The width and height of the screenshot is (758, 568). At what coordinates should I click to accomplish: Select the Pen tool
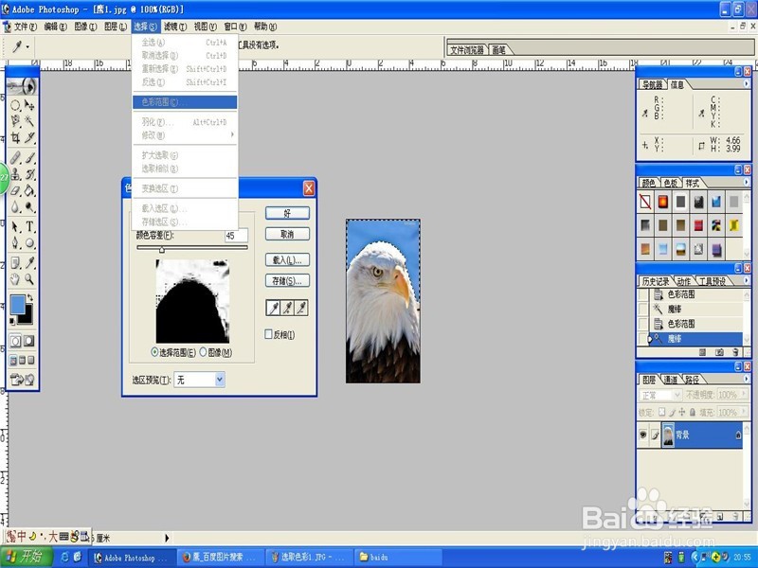click(x=15, y=243)
